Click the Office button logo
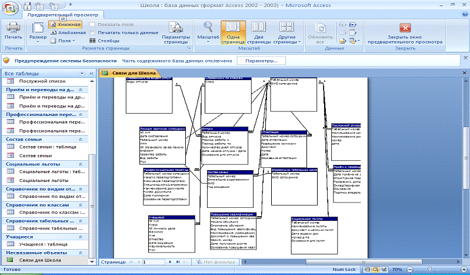Viewport: 470px width, 275px height. pyautogui.click(x=11, y=9)
